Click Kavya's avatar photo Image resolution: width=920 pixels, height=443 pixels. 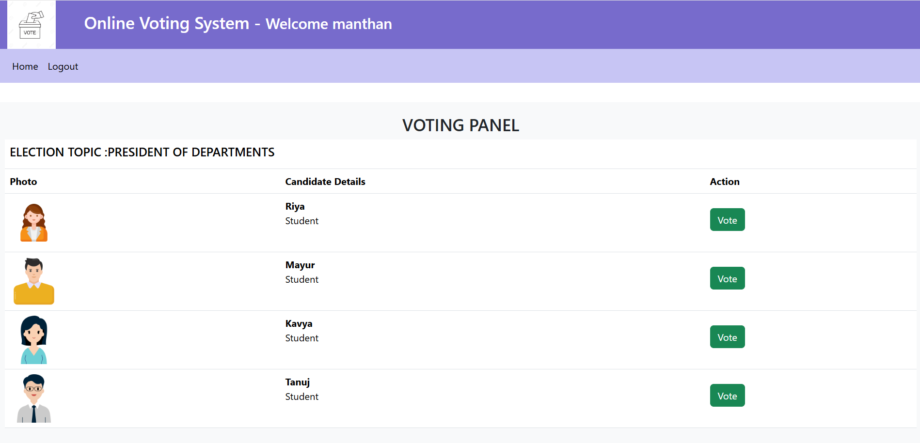34,340
